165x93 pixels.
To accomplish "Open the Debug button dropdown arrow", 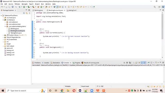I will (22, 7).
